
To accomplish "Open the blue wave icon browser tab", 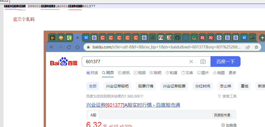I will click(x=69, y=38).
